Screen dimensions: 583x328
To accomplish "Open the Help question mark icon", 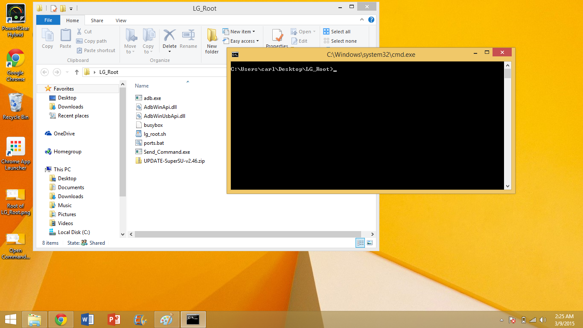I will [371, 20].
